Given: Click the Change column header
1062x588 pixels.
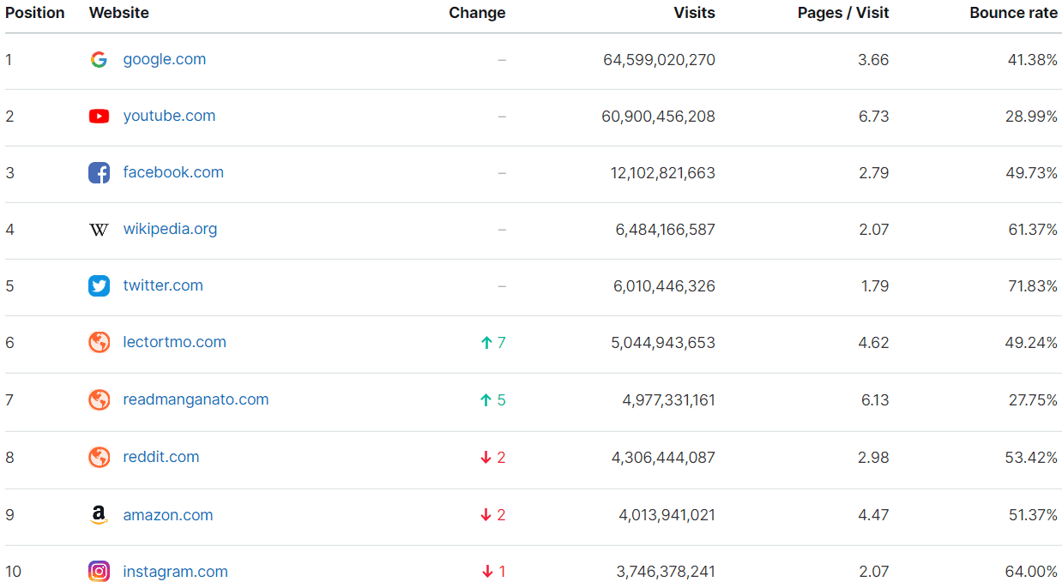Looking at the screenshot, I should click(477, 13).
